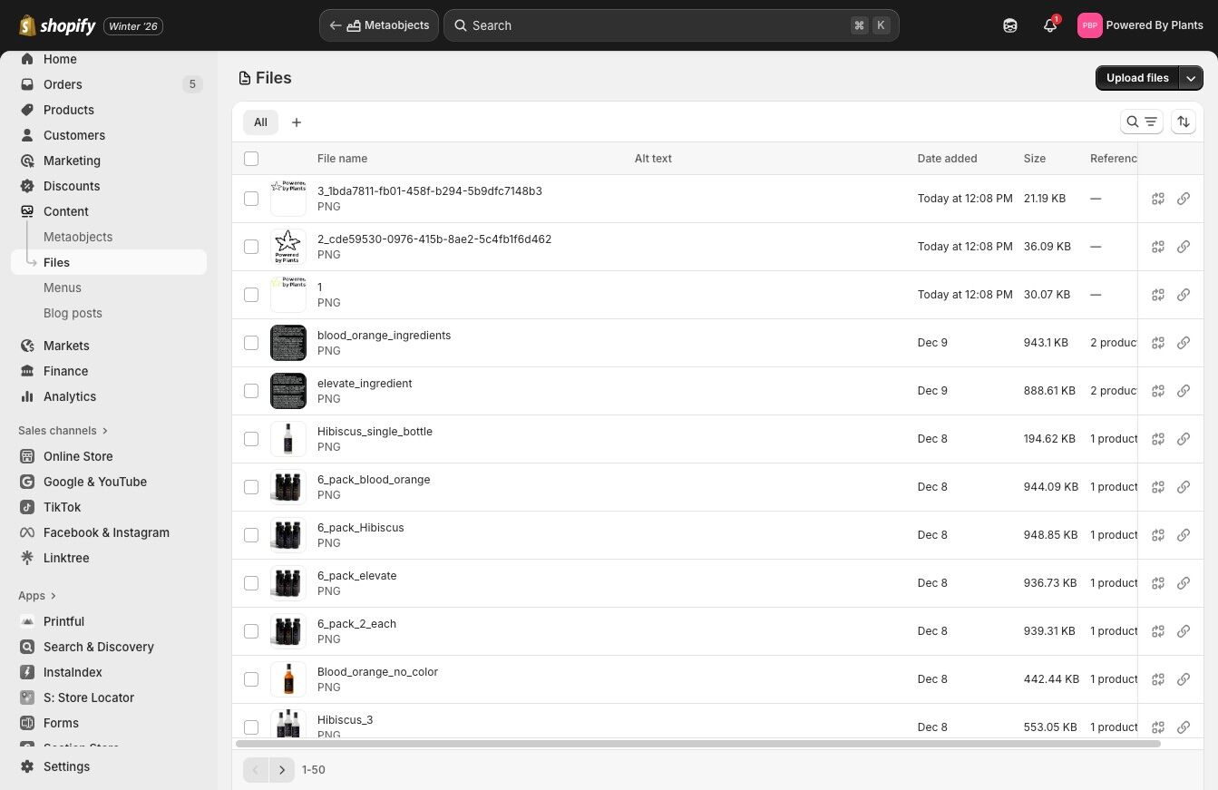Select the blood_orange_ingredients checkbox
This screenshot has height=790, width=1218.
pyautogui.click(x=251, y=343)
